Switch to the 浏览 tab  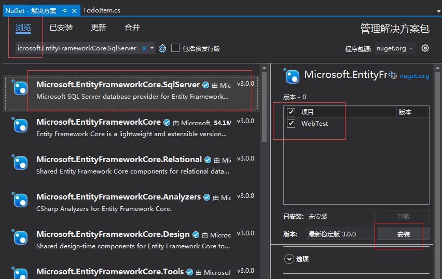point(23,28)
